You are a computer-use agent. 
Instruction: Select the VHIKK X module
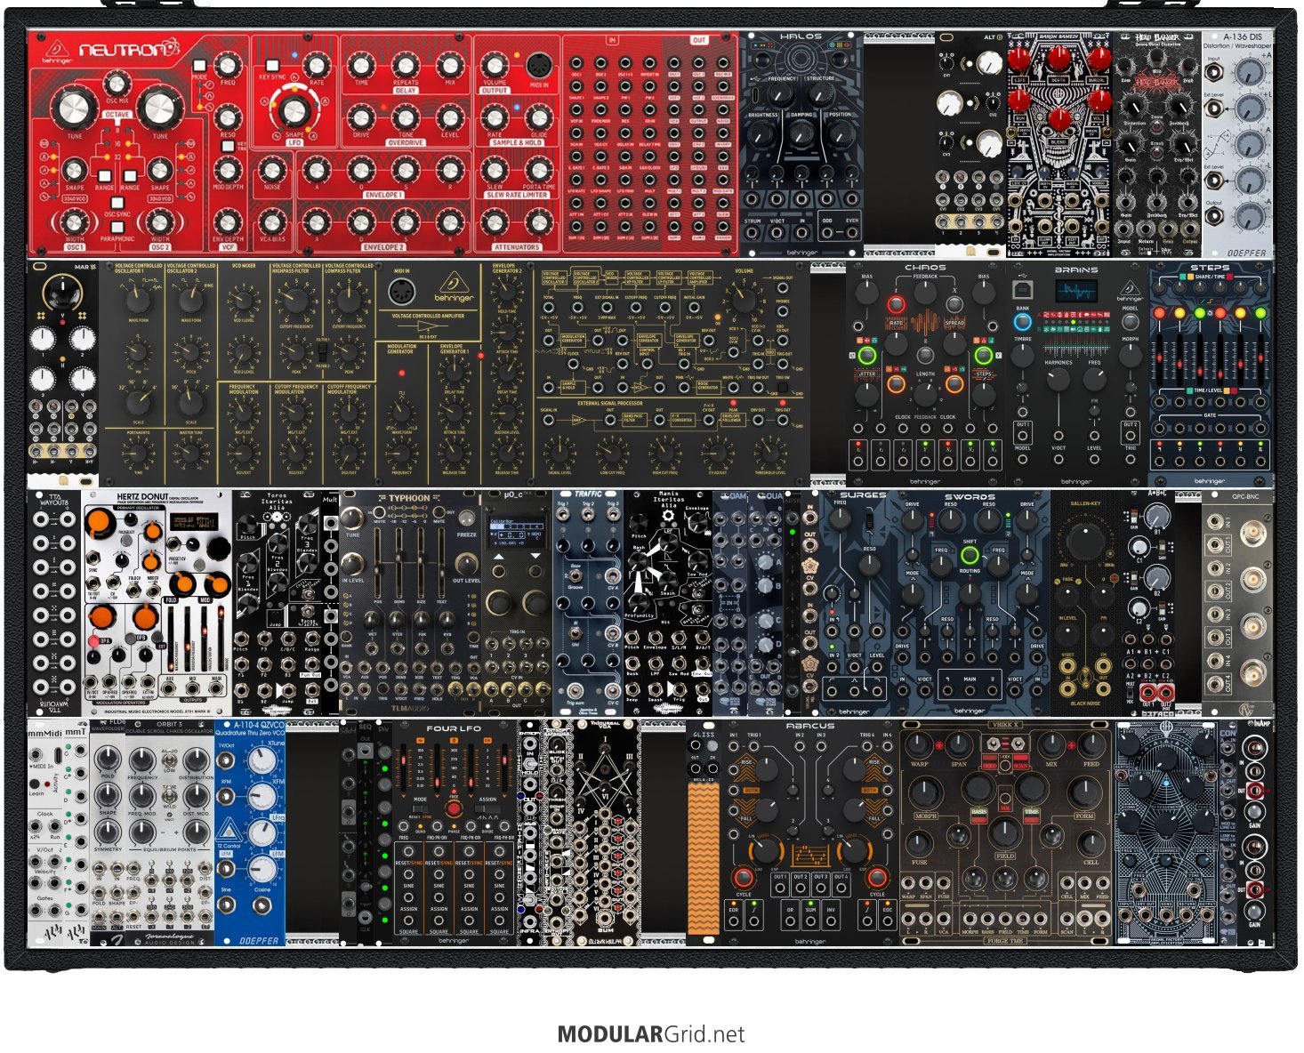(1006, 832)
